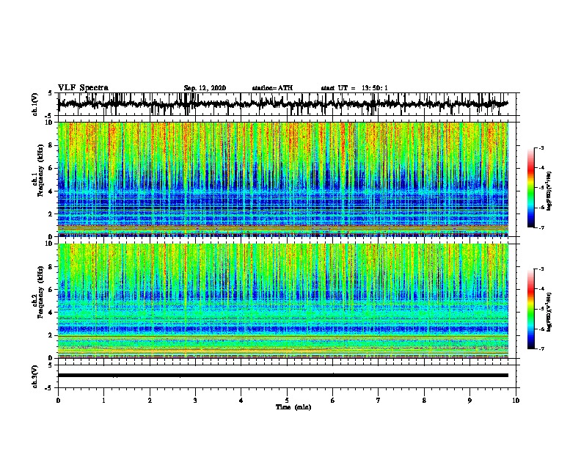Screen dimensions: 581x449
Task: Click the time axis tick label '7'
Action: coord(379,401)
